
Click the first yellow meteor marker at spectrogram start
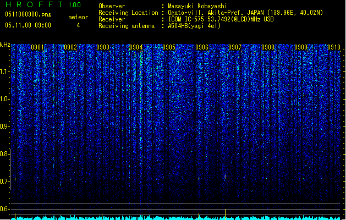click(x=15, y=217)
